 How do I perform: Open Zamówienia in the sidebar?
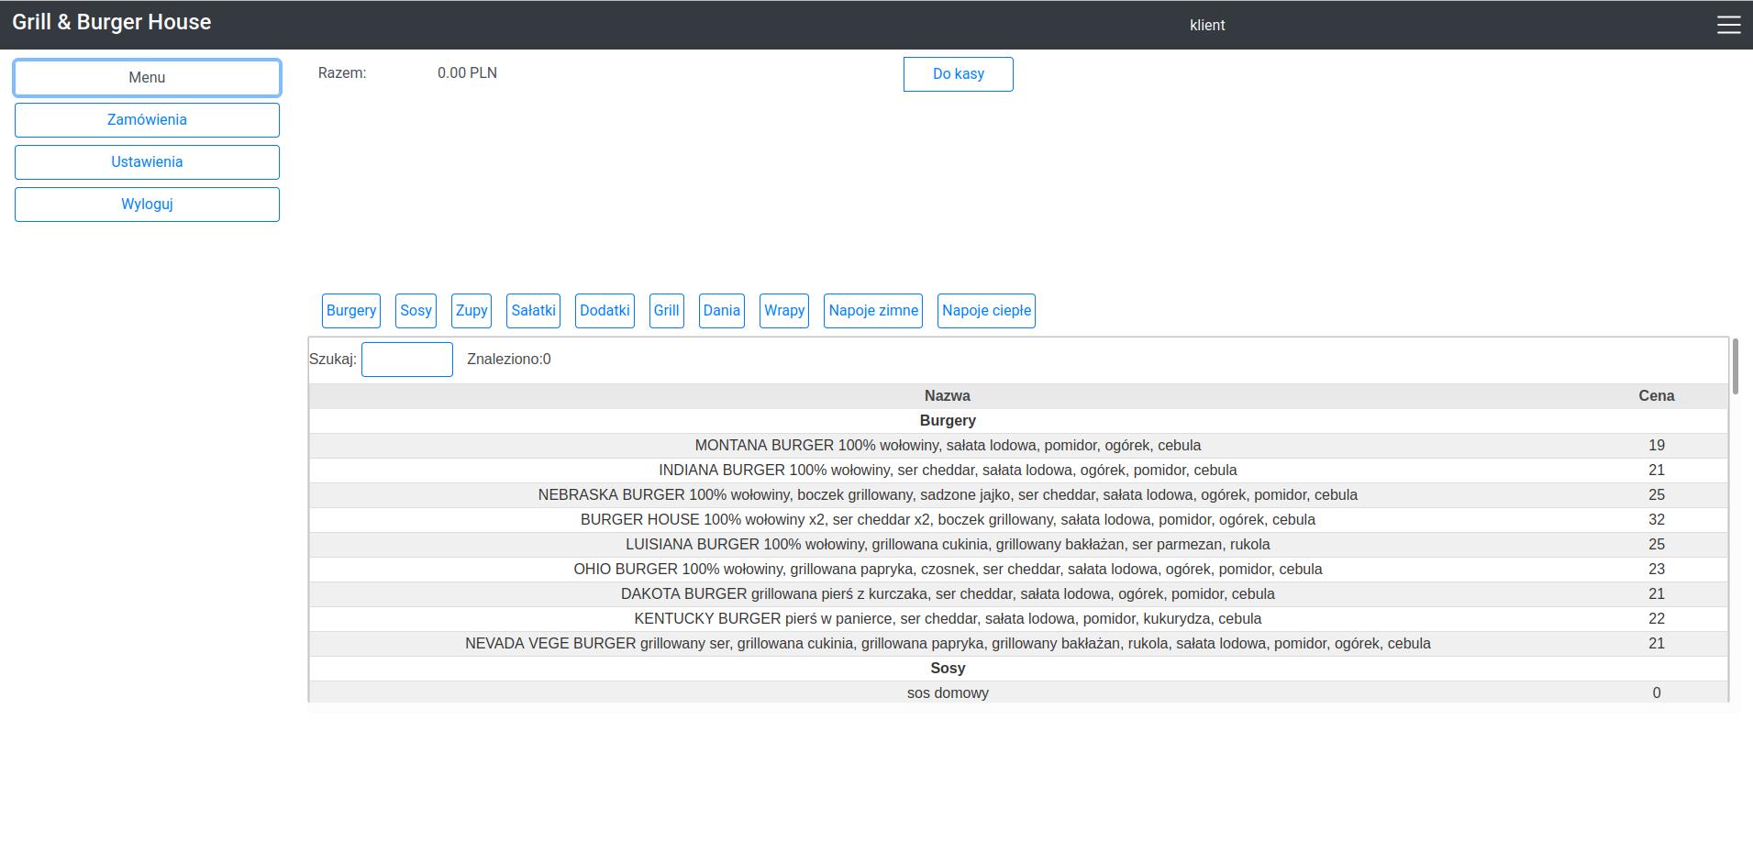click(x=147, y=120)
